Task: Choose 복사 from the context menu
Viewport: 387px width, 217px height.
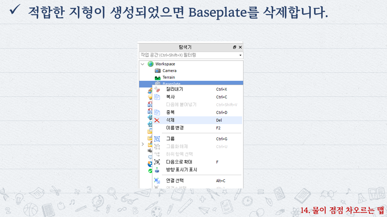Action: (x=197, y=97)
